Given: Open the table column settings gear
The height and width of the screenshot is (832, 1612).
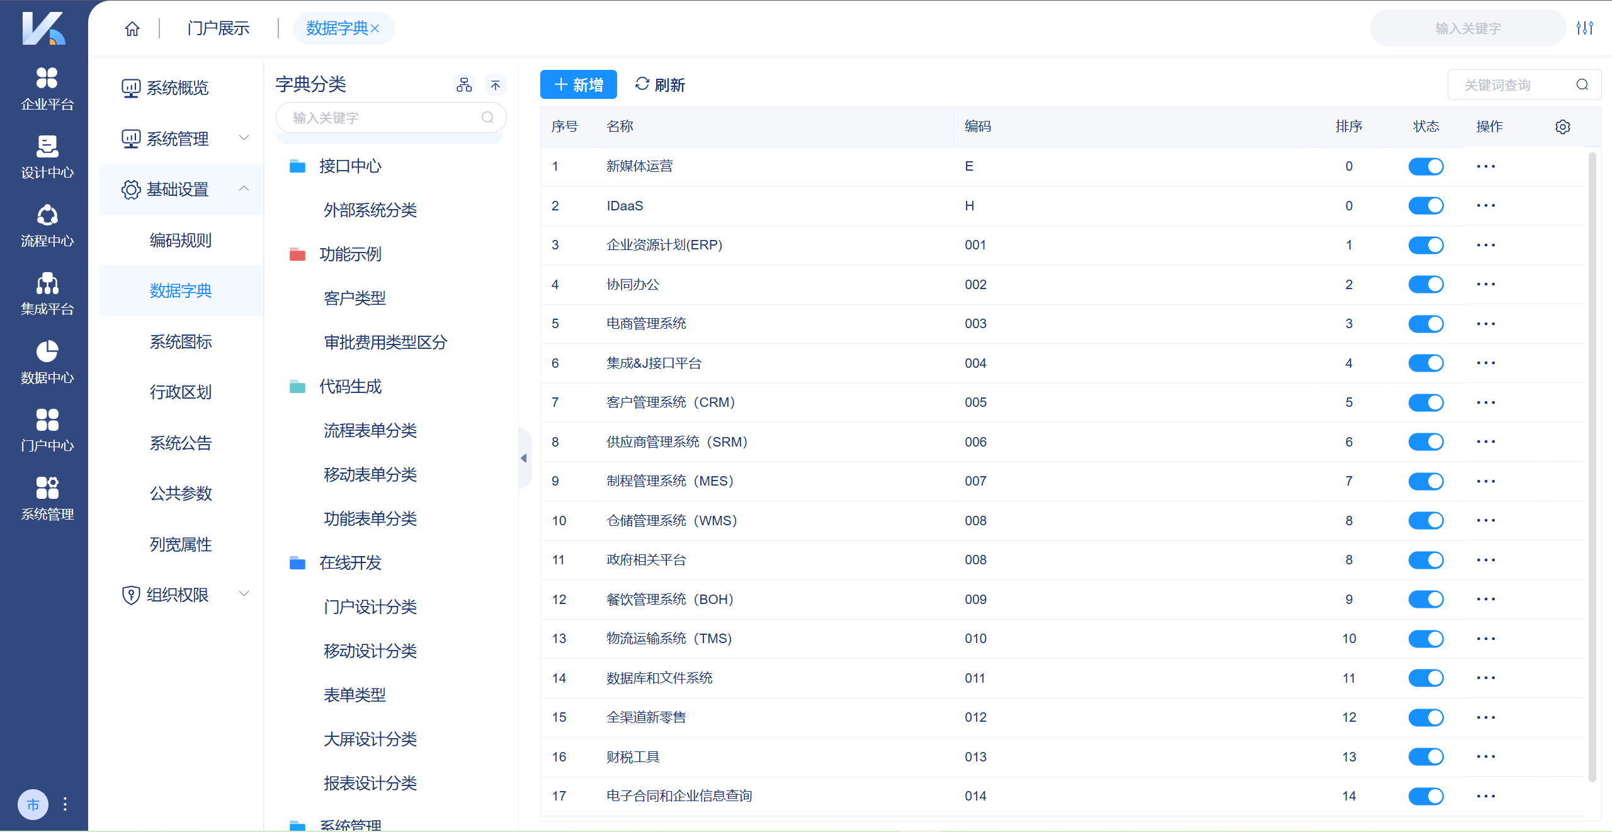Looking at the screenshot, I should [1562, 126].
